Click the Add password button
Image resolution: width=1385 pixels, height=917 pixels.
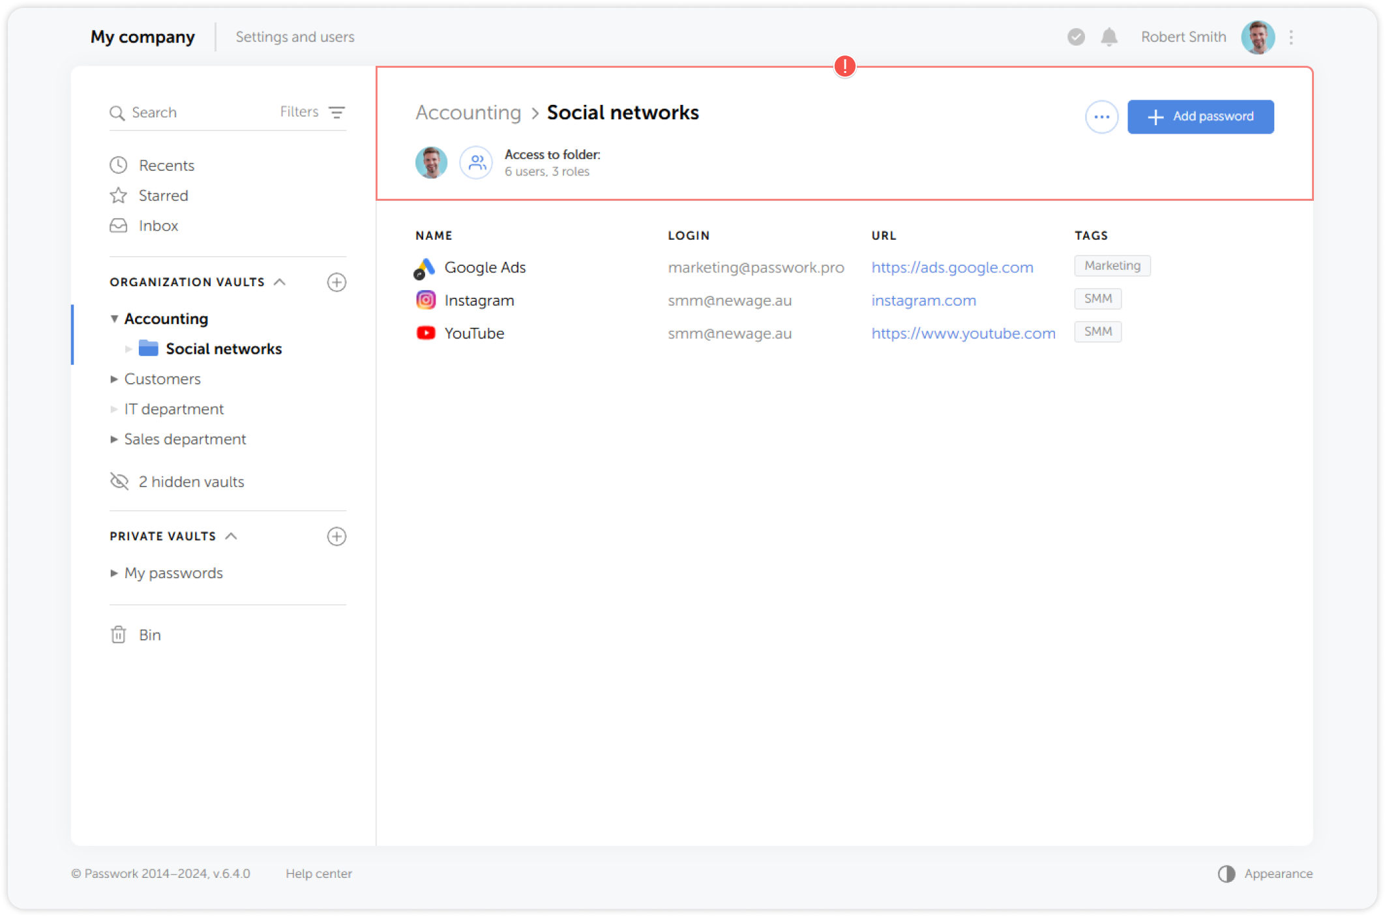1200,117
